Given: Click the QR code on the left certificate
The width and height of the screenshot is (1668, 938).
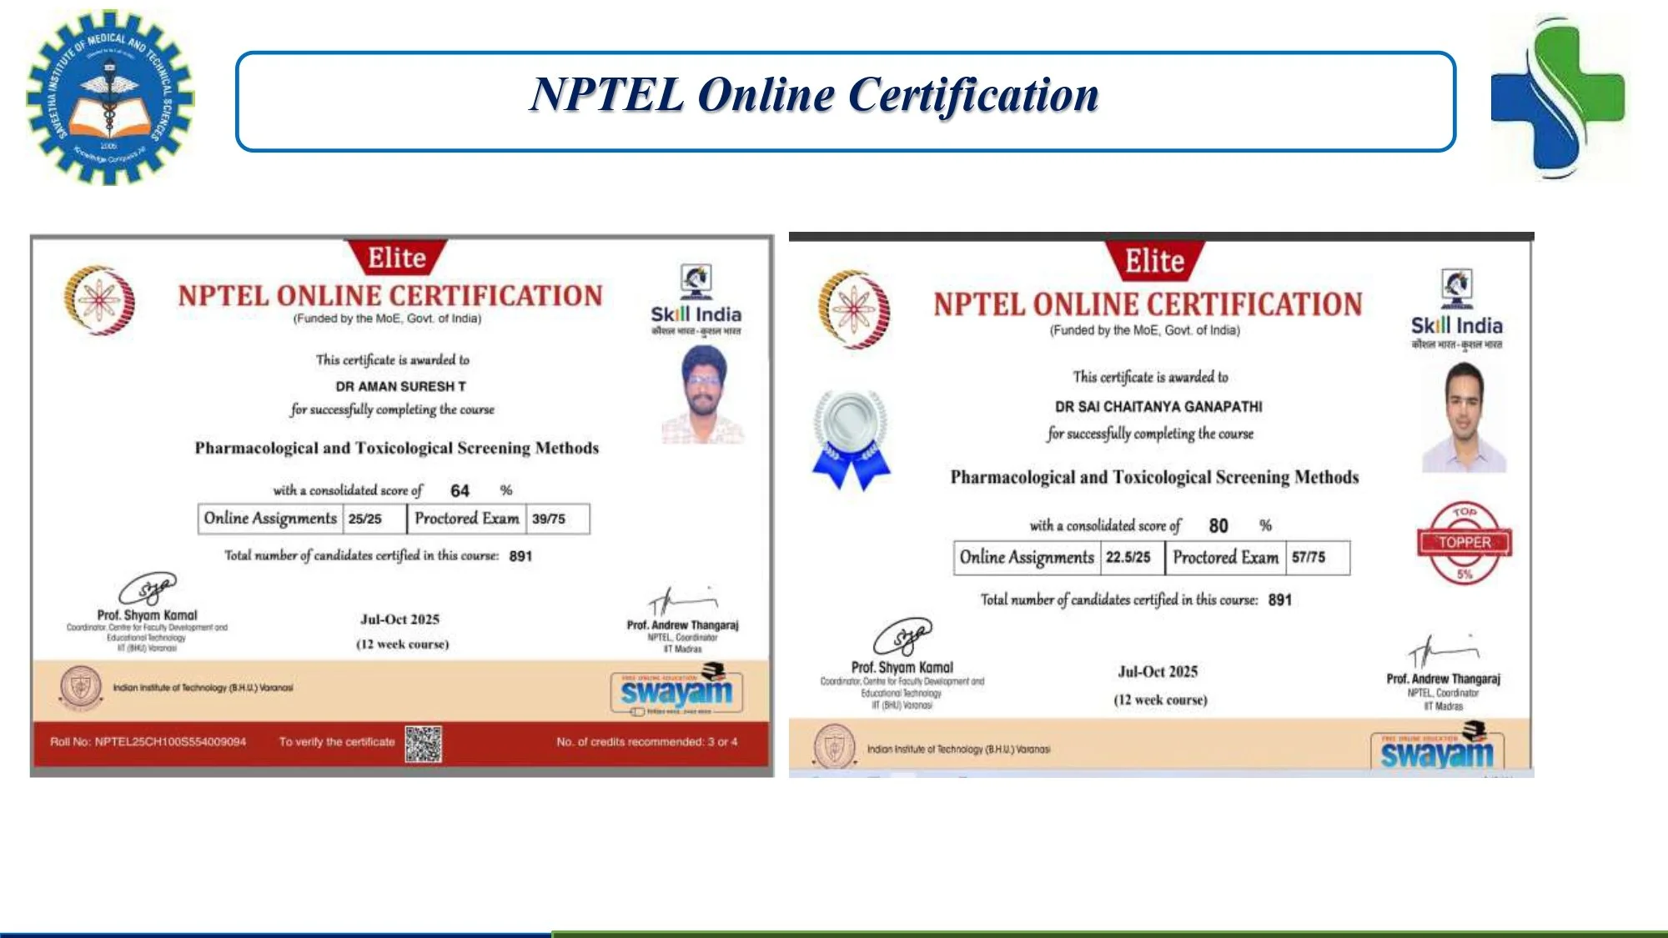Looking at the screenshot, I should click(x=424, y=744).
